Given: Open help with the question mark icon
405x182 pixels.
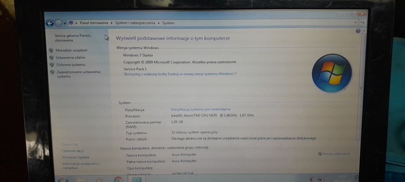Looking at the screenshot, I should coord(358,31).
